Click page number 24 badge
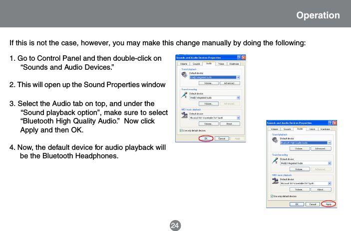351x231 pixels. click(175, 226)
